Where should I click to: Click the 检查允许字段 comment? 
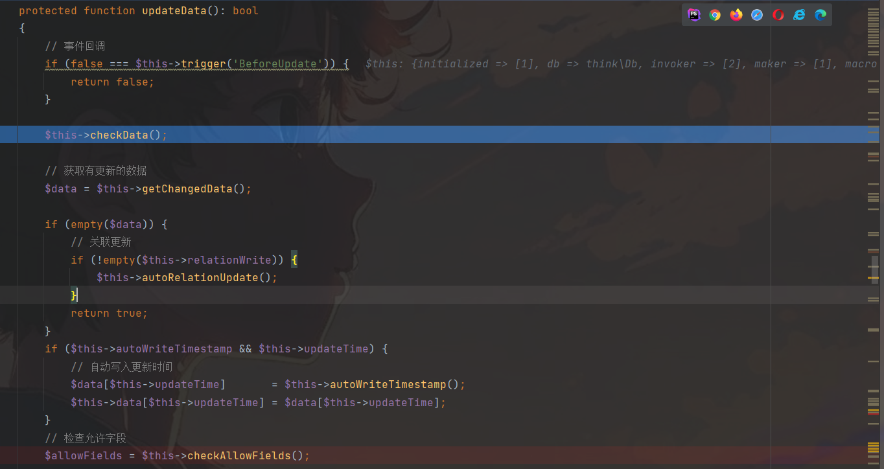point(86,438)
